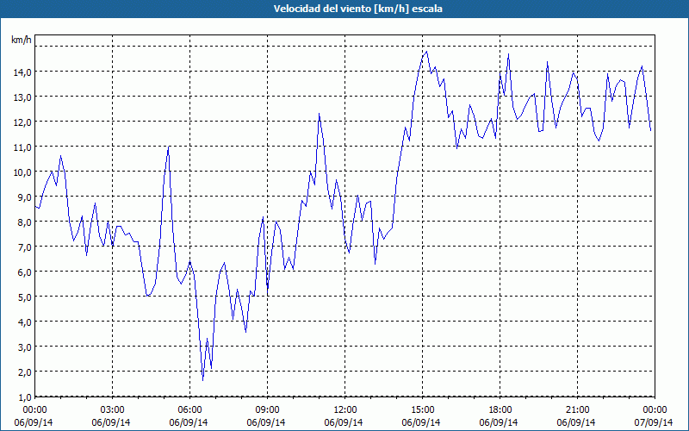Select the "12,0" y-axis value
The width and height of the screenshot is (689, 431).
(x=22, y=122)
